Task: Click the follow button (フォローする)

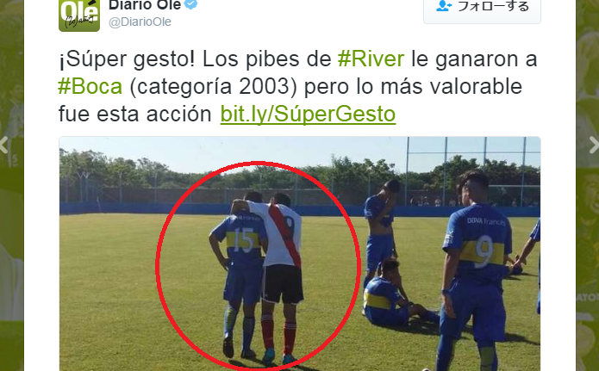Action: [x=482, y=10]
